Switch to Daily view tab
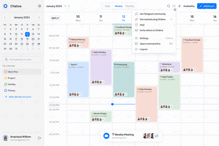 point(107,6)
